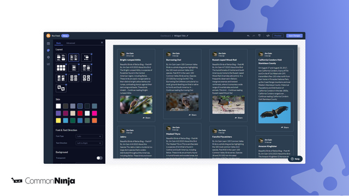349x196 pixels.
Task: Click the Dashboard breadcrumb link
Action: point(166,36)
